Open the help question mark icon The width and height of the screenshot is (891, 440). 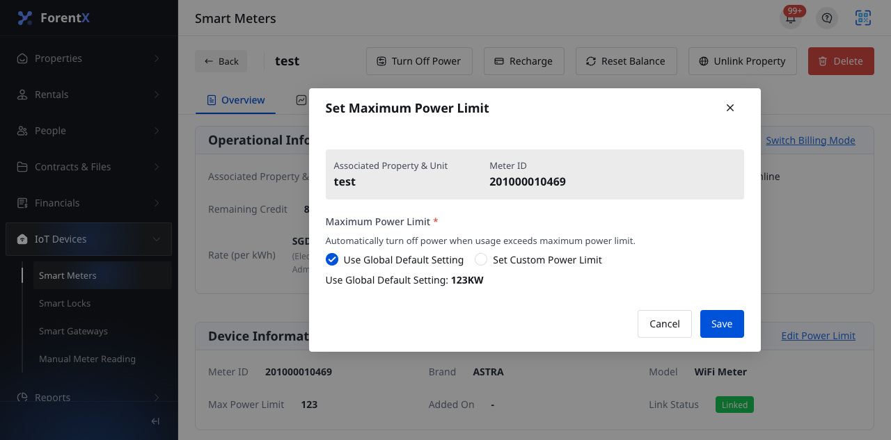click(827, 18)
